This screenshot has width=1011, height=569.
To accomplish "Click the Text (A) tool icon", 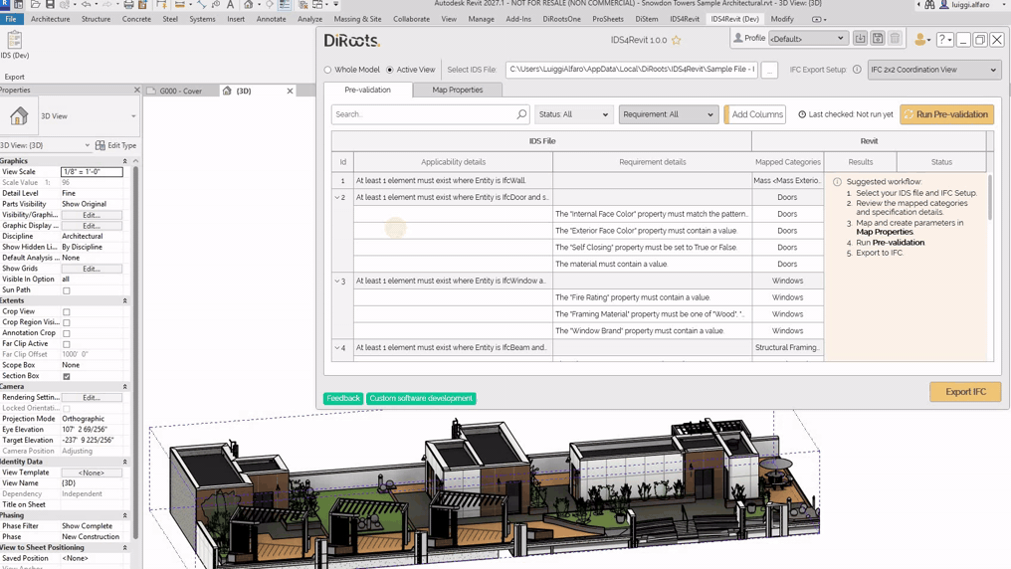I will (x=230, y=5).
